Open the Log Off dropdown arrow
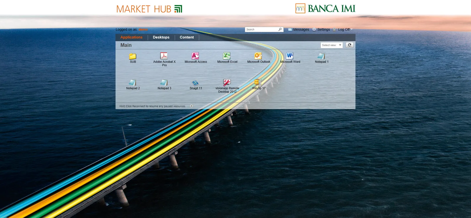 [351, 29]
